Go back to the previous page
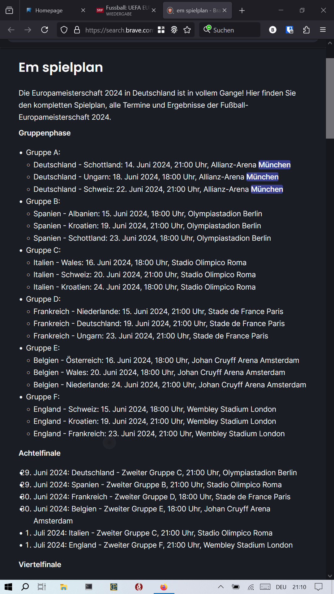Viewport: 334px width, 594px height. pyautogui.click(x=11, y=30)
